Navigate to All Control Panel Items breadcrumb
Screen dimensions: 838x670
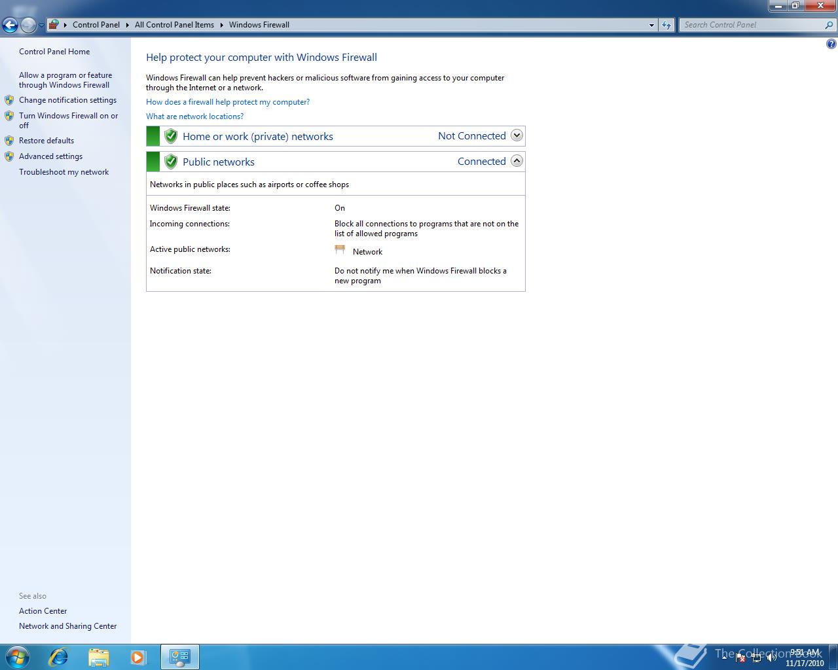(174, 25)
